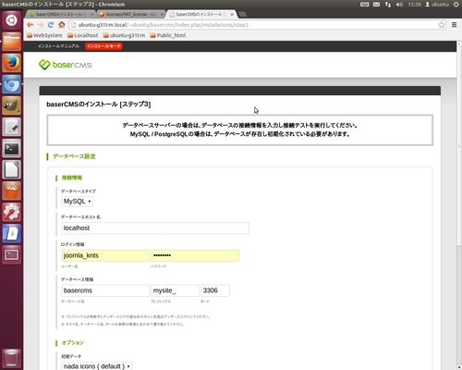Click the mysite_ prefix field
The image size is (462, 370).
tap(175, 290)
